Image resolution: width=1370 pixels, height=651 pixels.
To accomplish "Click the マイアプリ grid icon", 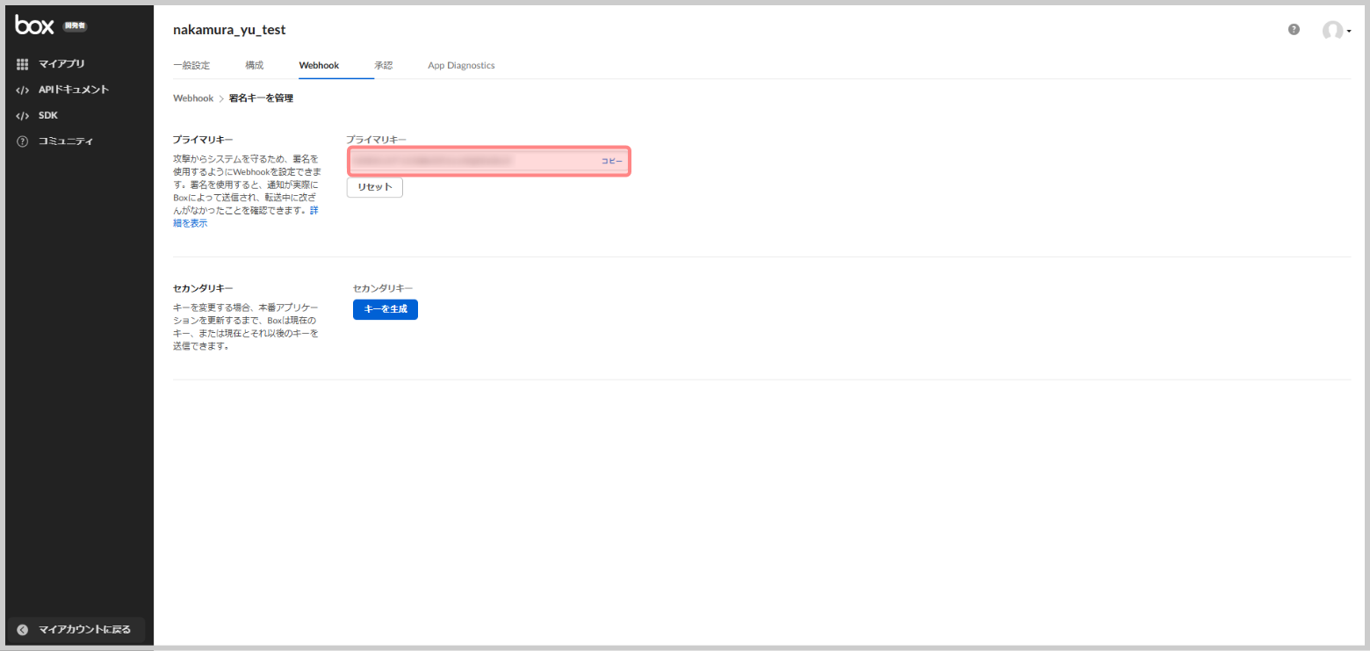I will pyautogui.click(x=23, y=64).
